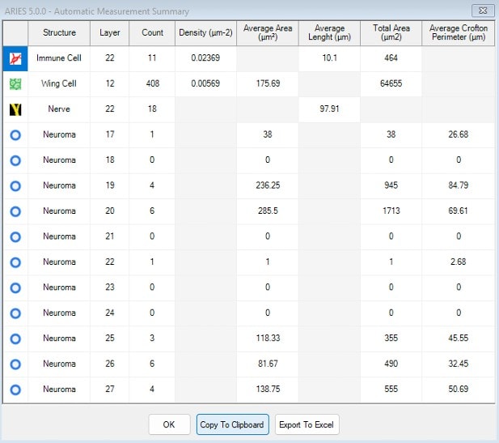Click Neuroma circle icon for layer 20
Image resolution: width=499 pixels, height=443 pixels.
(15, 211)
